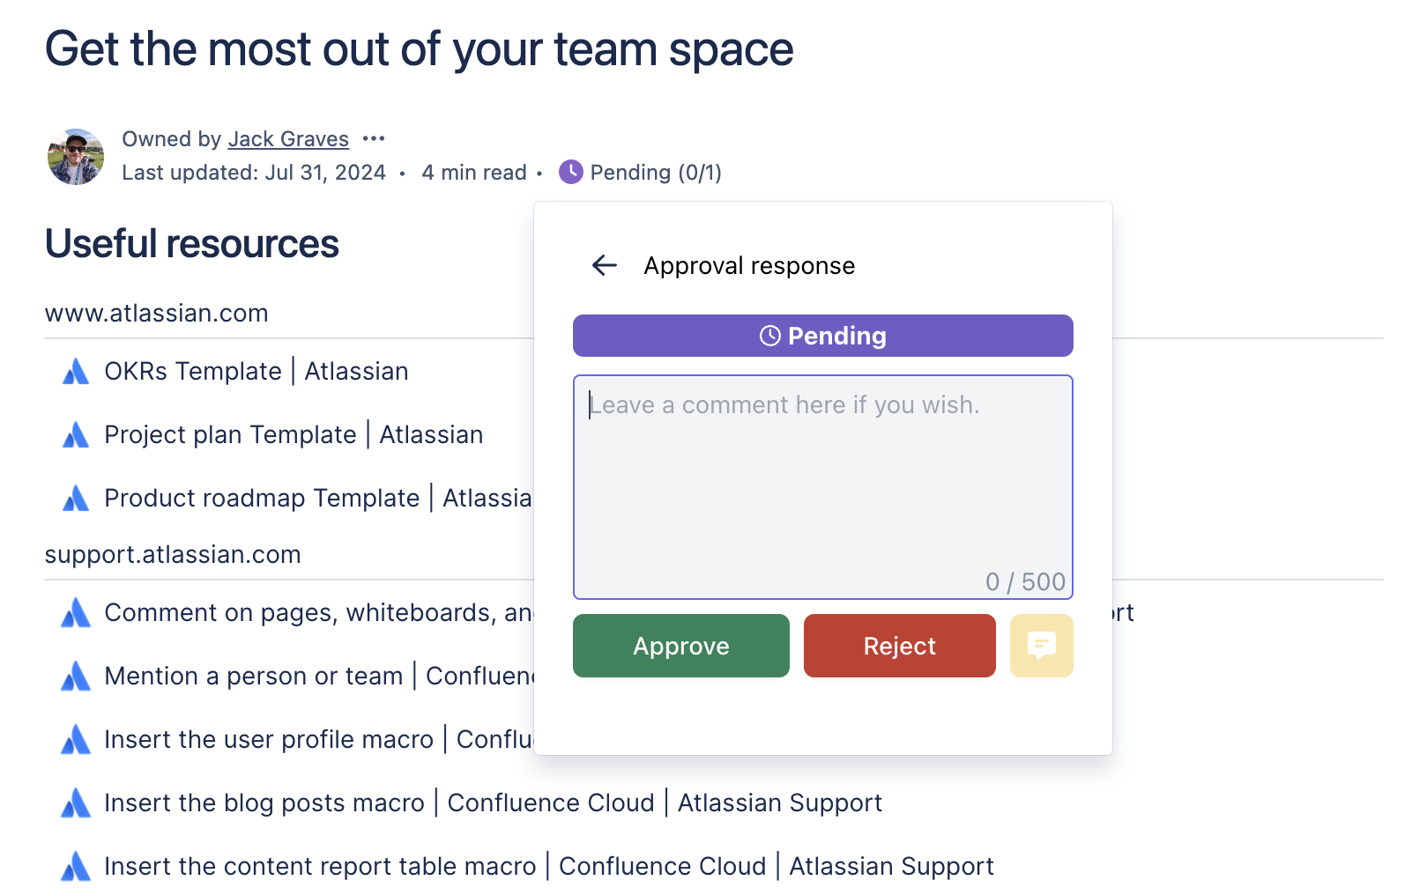Click the yellow speech bubble comment icon
The width and height of the screenshot is (1412, 895).
(x=1041, y=646)
